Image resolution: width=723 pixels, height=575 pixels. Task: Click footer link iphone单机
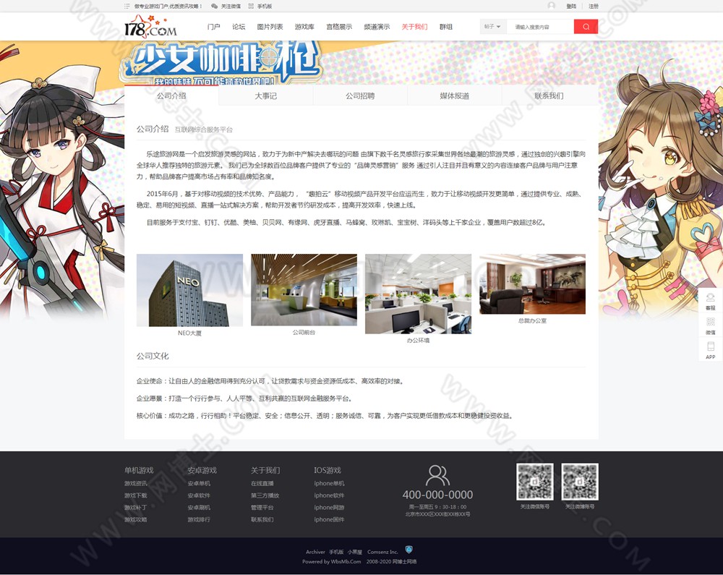329,483
